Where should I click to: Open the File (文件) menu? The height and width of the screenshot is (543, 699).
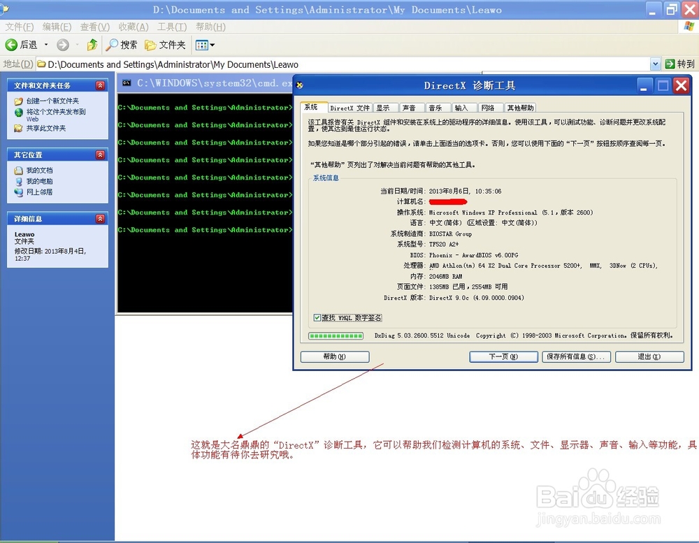[x=19, y=27]
